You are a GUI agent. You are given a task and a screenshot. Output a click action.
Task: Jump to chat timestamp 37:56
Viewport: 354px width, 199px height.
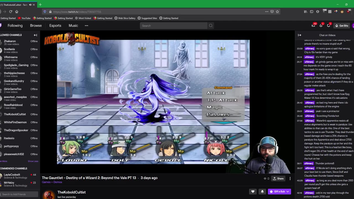click(x=300, y=121)
